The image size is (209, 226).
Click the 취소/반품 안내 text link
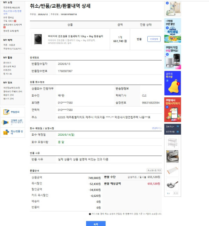[17, 132]
